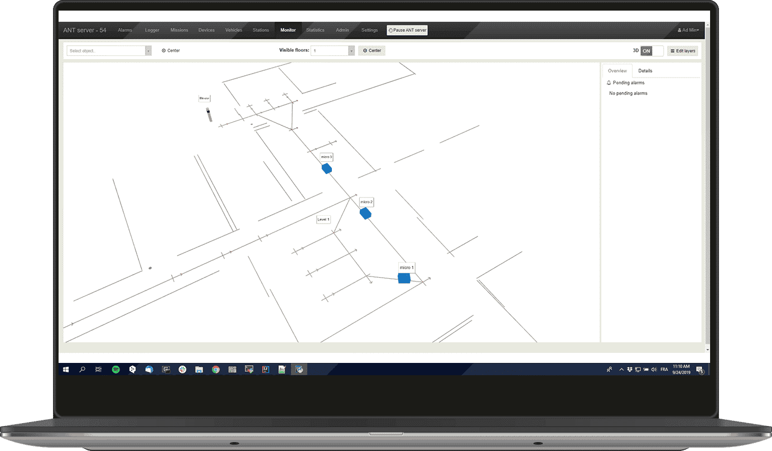The image size is (772, 451).
Task: Toggle the 3D ON switch
Action: pyautogui.click(x=652, y=51)
